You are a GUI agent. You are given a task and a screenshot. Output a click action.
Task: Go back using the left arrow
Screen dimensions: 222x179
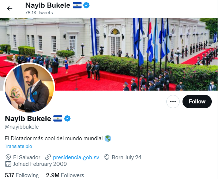click(10, 8)
